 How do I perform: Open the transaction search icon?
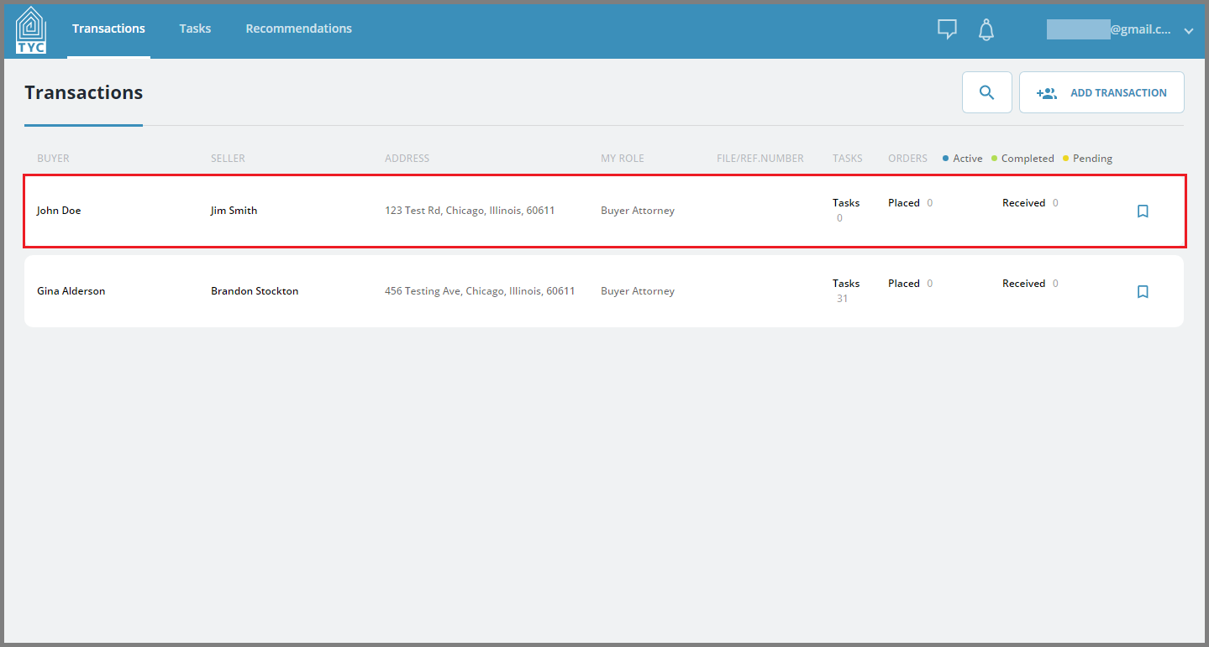986,91
